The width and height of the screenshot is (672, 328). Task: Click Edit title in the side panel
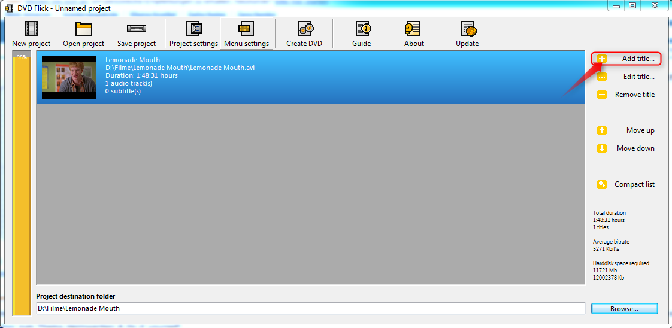(x=626, y=77)
